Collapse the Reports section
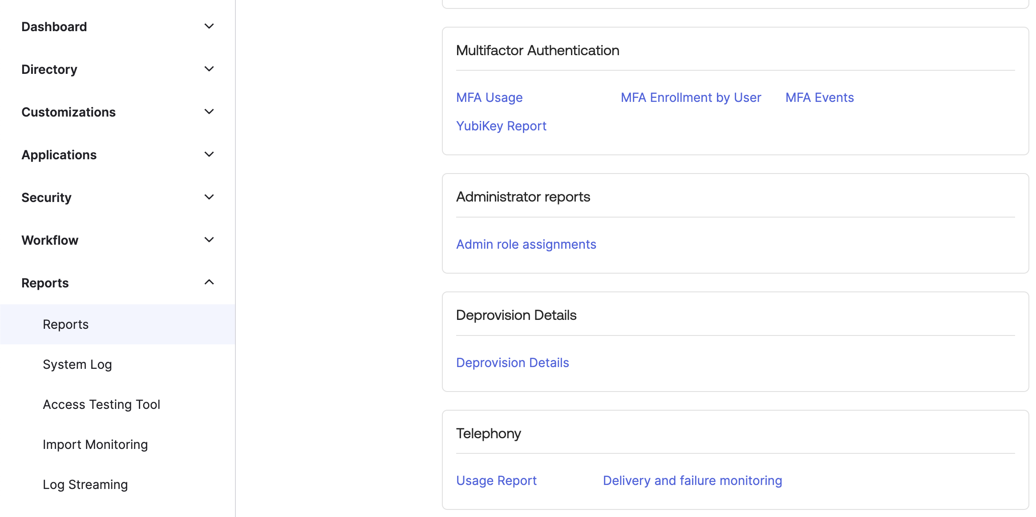The image size is (1036, 517). 209,282
